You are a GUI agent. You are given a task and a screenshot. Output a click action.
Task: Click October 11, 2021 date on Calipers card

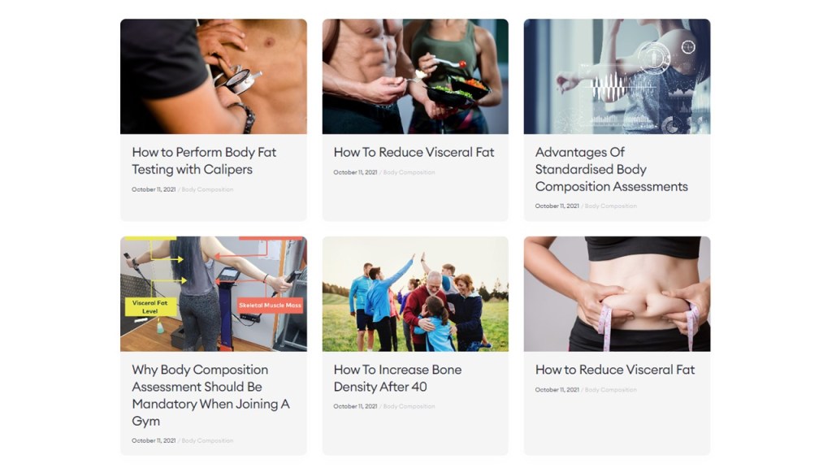(154, 189)
